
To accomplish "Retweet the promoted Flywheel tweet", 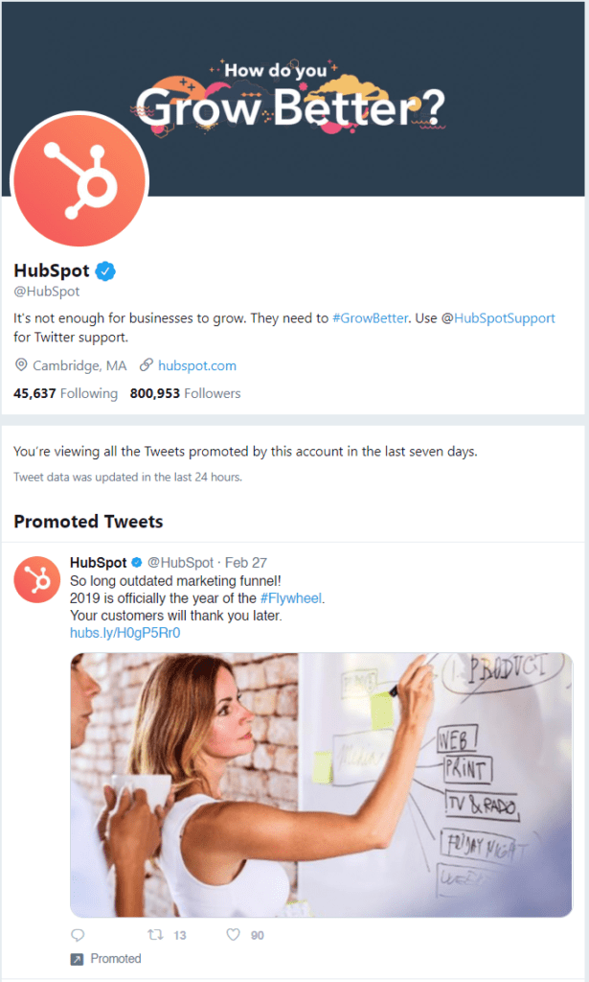I will (152, 935).
